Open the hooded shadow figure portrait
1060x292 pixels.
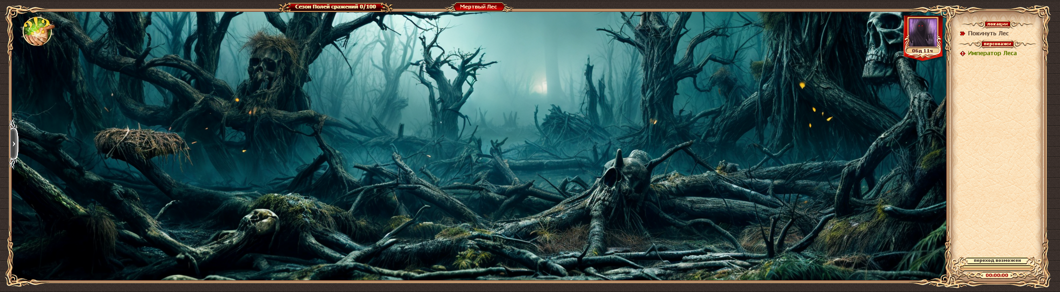pos(923,33)
